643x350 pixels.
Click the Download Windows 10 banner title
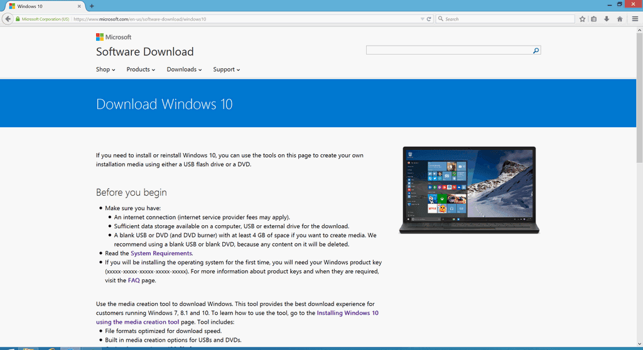[x=164, y=104]
